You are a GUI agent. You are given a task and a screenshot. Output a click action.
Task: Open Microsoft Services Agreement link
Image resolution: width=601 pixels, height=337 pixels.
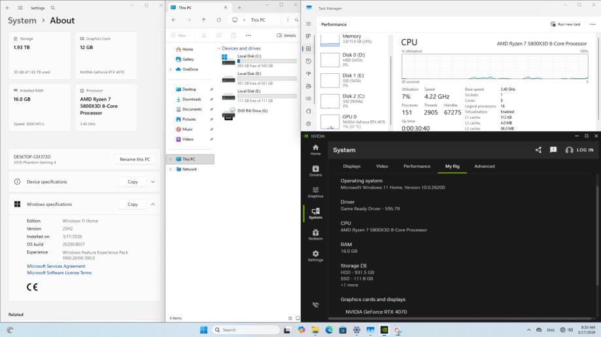56,266
